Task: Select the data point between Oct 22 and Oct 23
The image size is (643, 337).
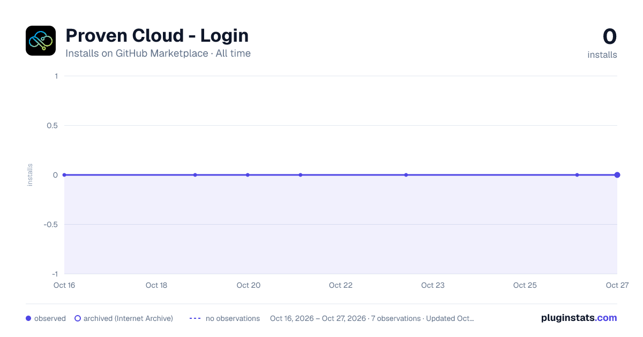Action: pos(406,175)
